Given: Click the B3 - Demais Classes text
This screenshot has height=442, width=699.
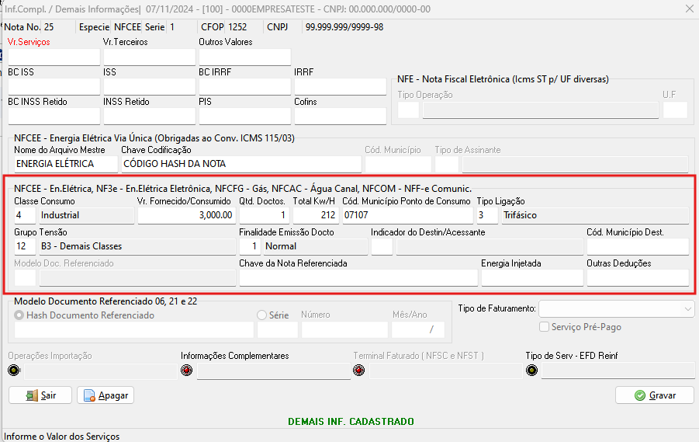Looking at the screenshot, I should (81, 246).
